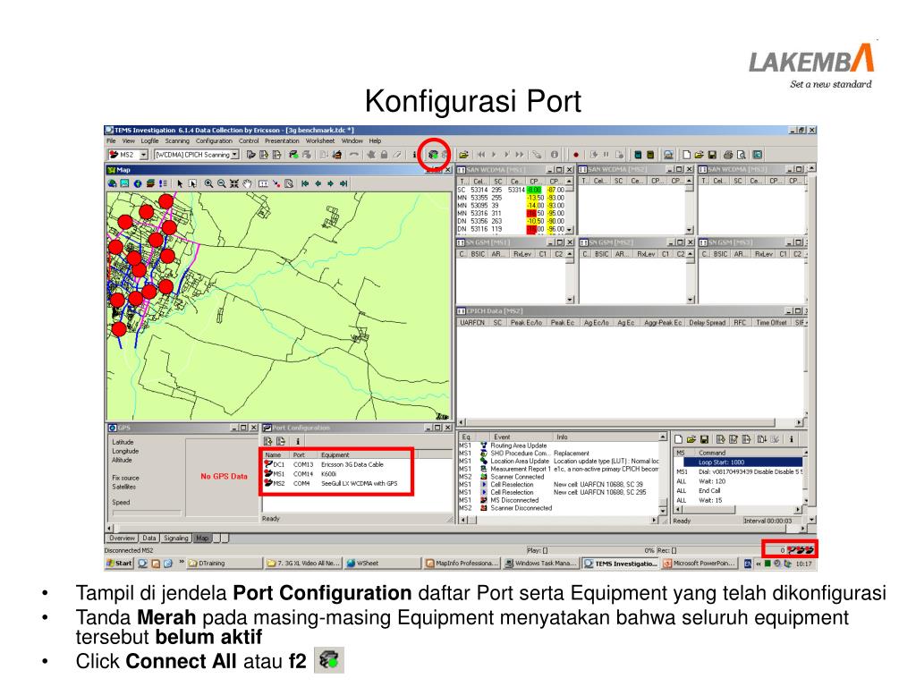Click the UARFCN column header in CPICH Data
Viewport: 916px width, 687px height.
[x=472, y=322]
